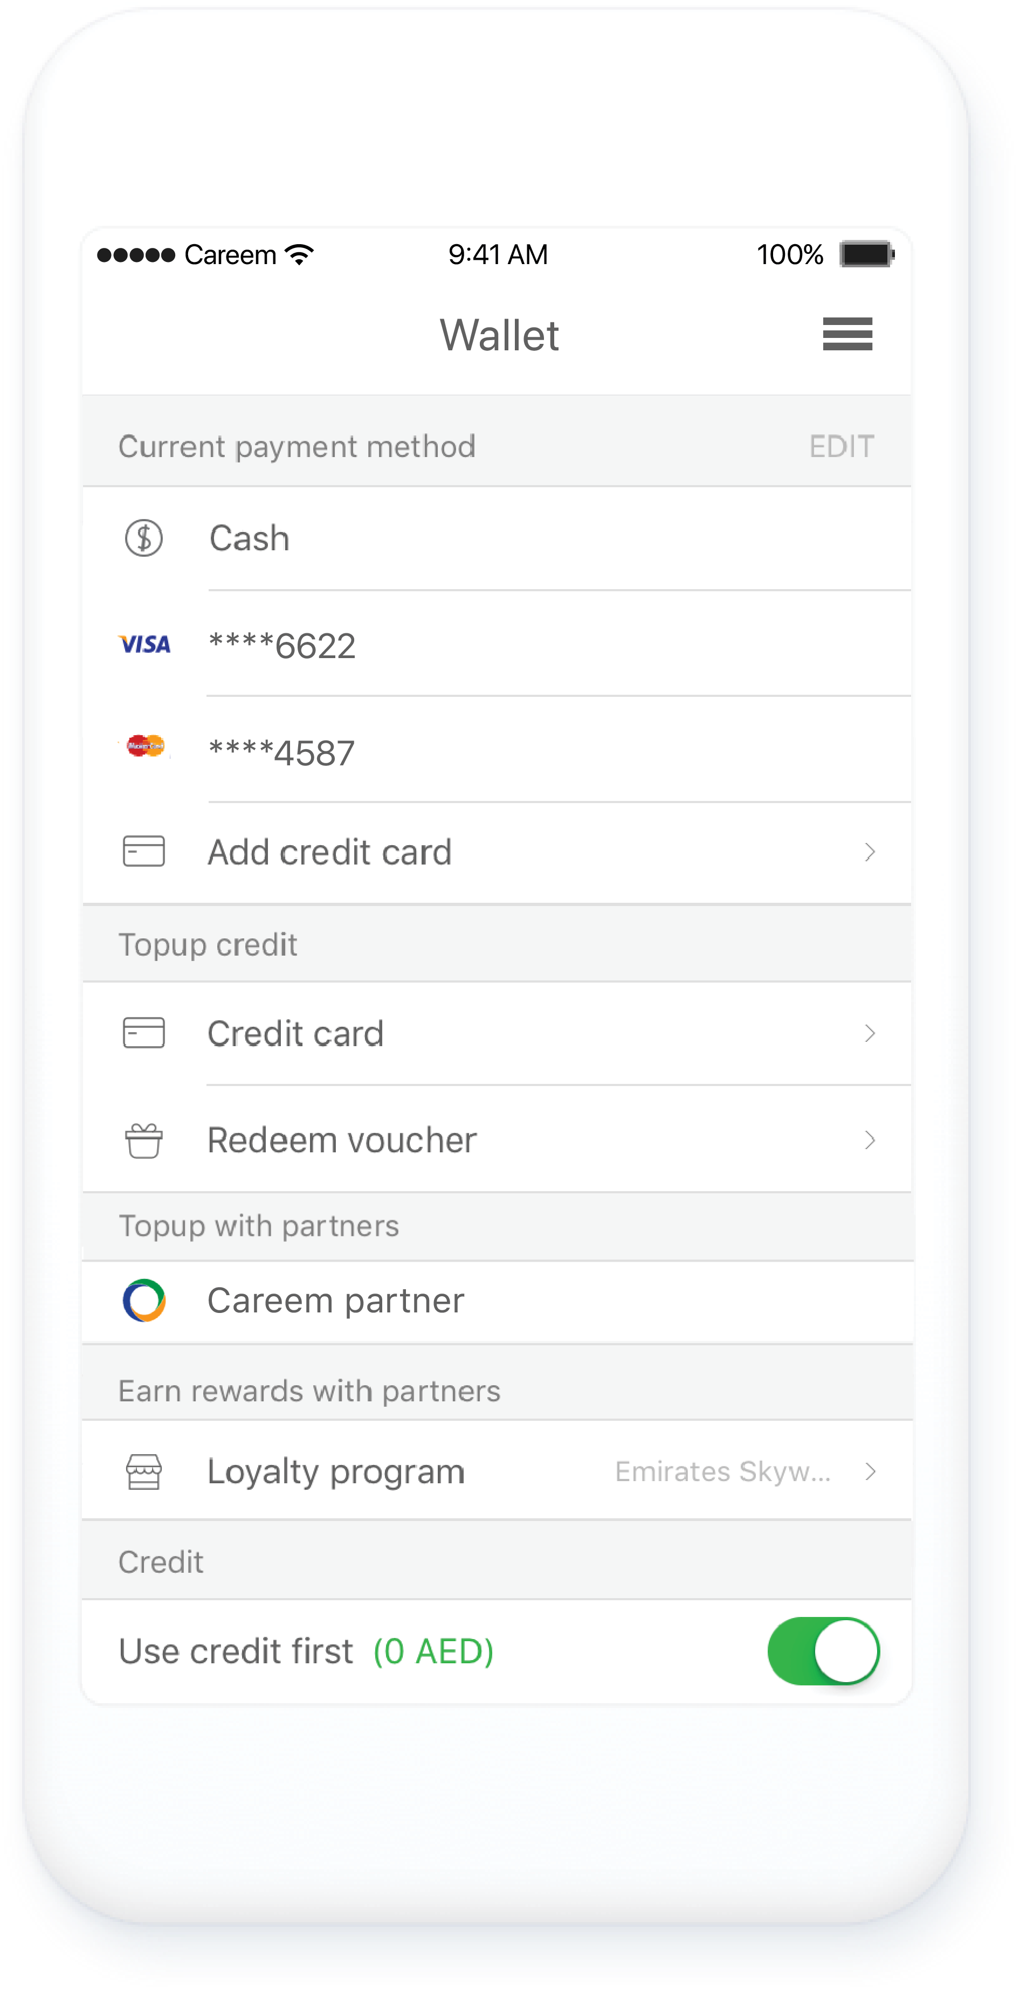1020x1991 pixels.
Task: Select the Credit card topup icon
Action: pos(144,1033)
